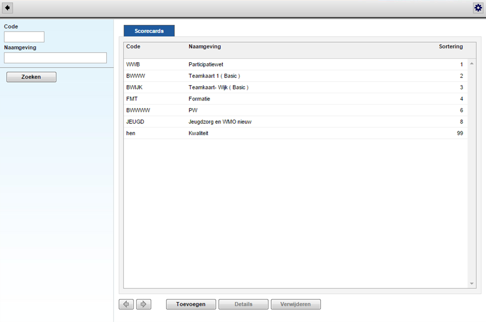Viewport: 486px width, 322px height.
Task: Focus the Code input field
Action: 24,37
